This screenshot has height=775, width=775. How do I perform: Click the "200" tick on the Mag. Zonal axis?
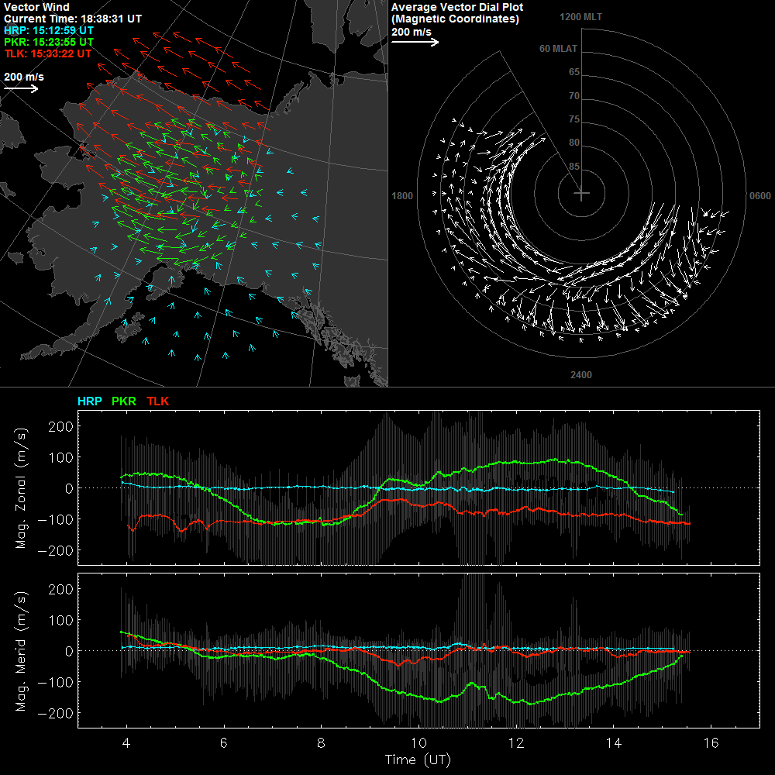point(60,426)
